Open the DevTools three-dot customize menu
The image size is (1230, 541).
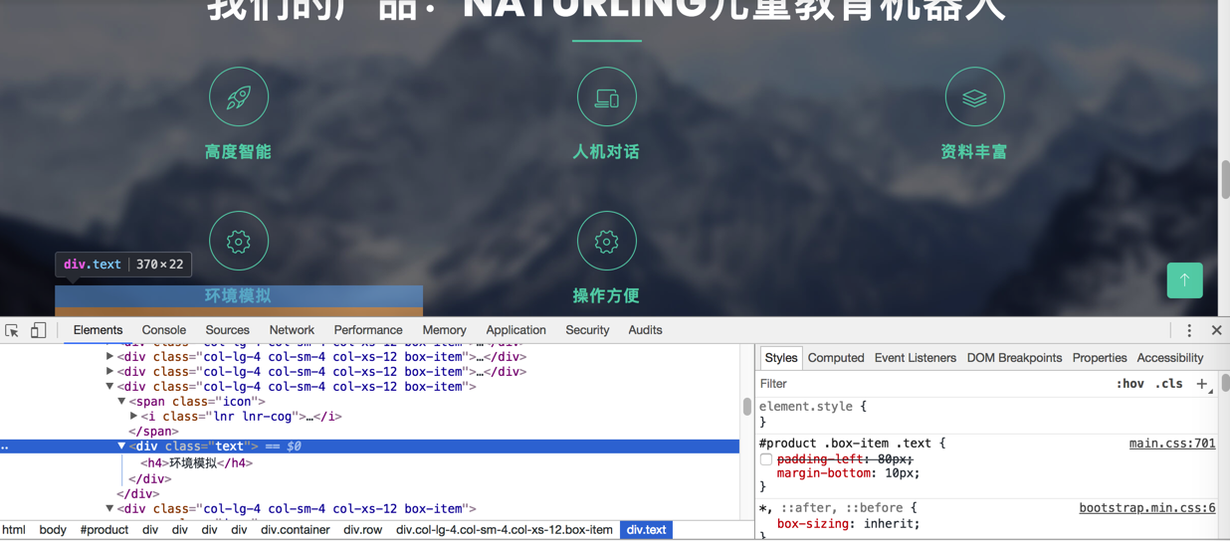1189,330
